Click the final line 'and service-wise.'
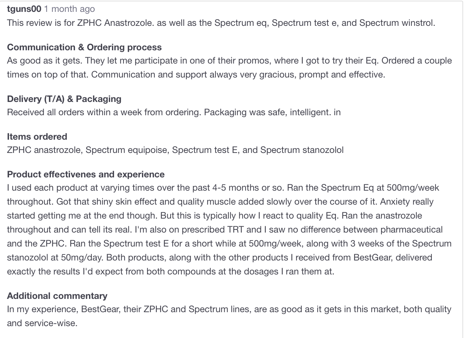The image size is (468, 338). point(42,323)
